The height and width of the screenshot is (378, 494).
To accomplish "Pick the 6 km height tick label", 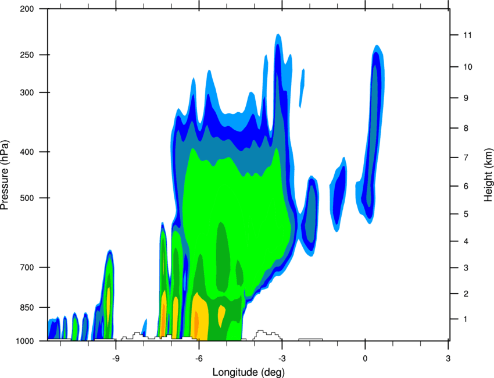I will pyautogui.click(x=466, y=186).
